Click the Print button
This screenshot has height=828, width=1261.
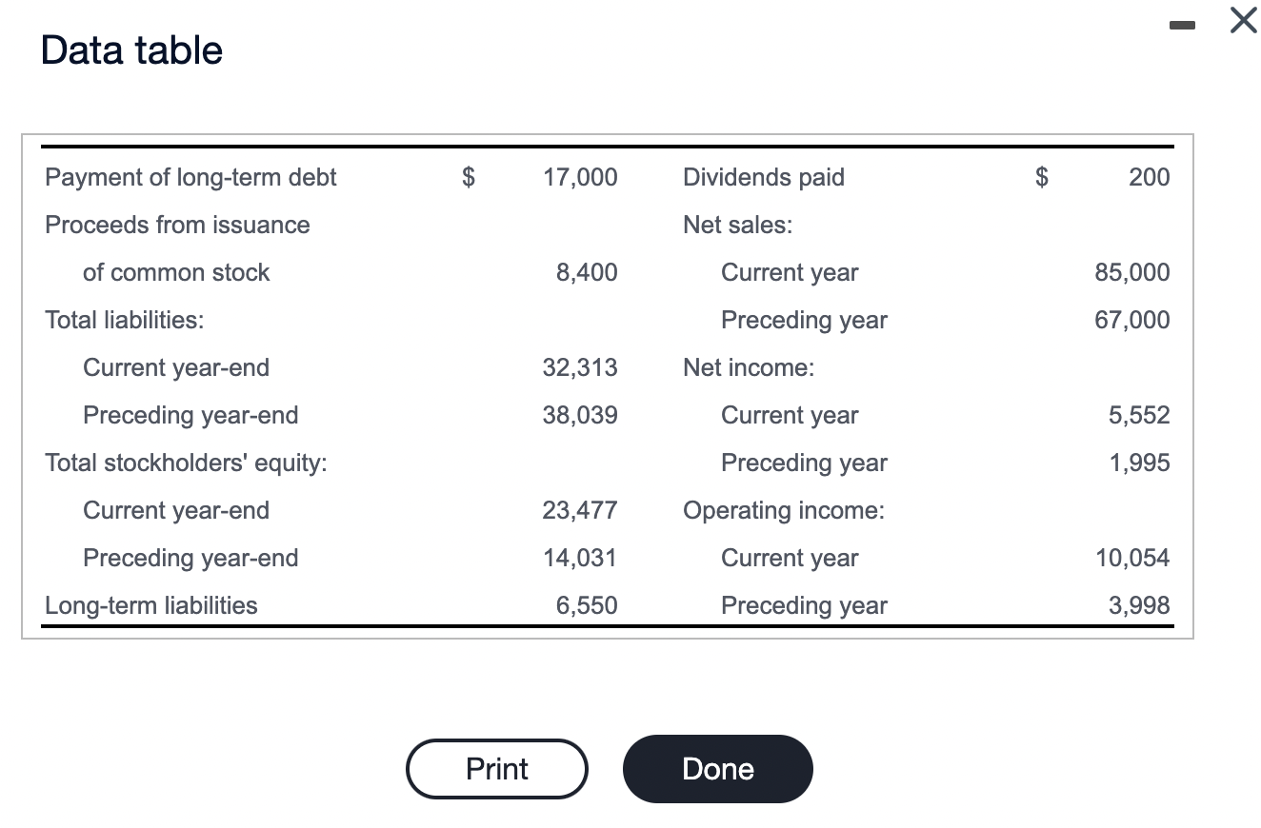pyautogui.click(x=496, y=768)
